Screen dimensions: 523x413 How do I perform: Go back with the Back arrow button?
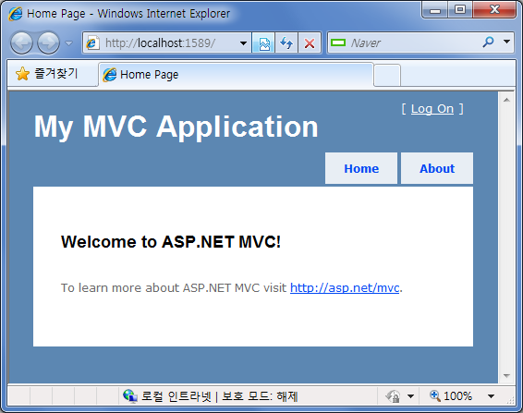coord(21,43)
